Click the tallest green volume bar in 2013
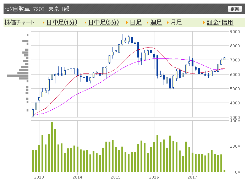Viewport: 247px width, 186px height. tap(52, 147)
